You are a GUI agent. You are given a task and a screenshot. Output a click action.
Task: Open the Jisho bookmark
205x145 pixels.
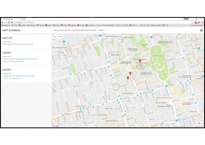point(119,25)
